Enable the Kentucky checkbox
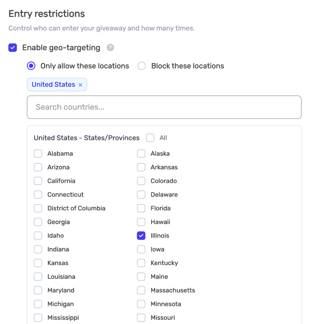This screenshot has height=324, width=315. [141, 263]
